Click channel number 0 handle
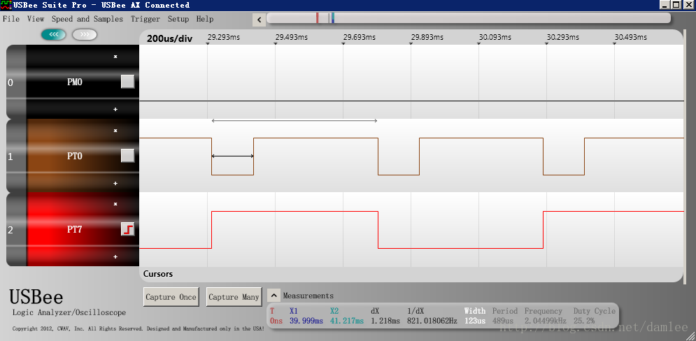 coord(10,82)
